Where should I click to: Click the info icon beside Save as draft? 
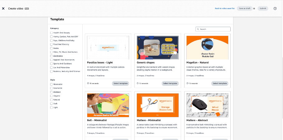pyautogui.click(x=254, y=8)
